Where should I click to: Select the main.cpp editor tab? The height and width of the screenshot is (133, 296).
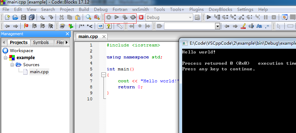point(88,37)
